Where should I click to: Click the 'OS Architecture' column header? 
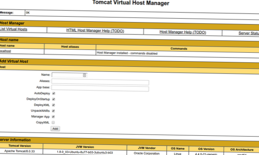click(242, 150)
